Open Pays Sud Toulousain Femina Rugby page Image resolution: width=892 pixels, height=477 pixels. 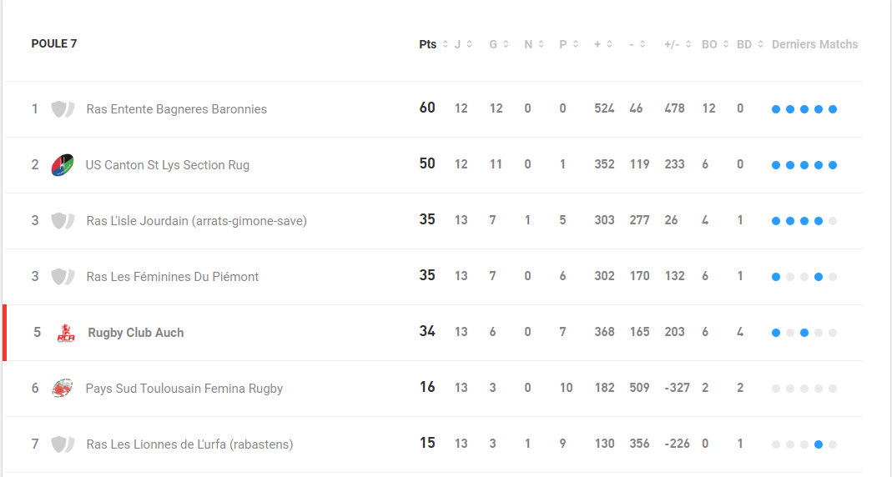tap(184, 389)
